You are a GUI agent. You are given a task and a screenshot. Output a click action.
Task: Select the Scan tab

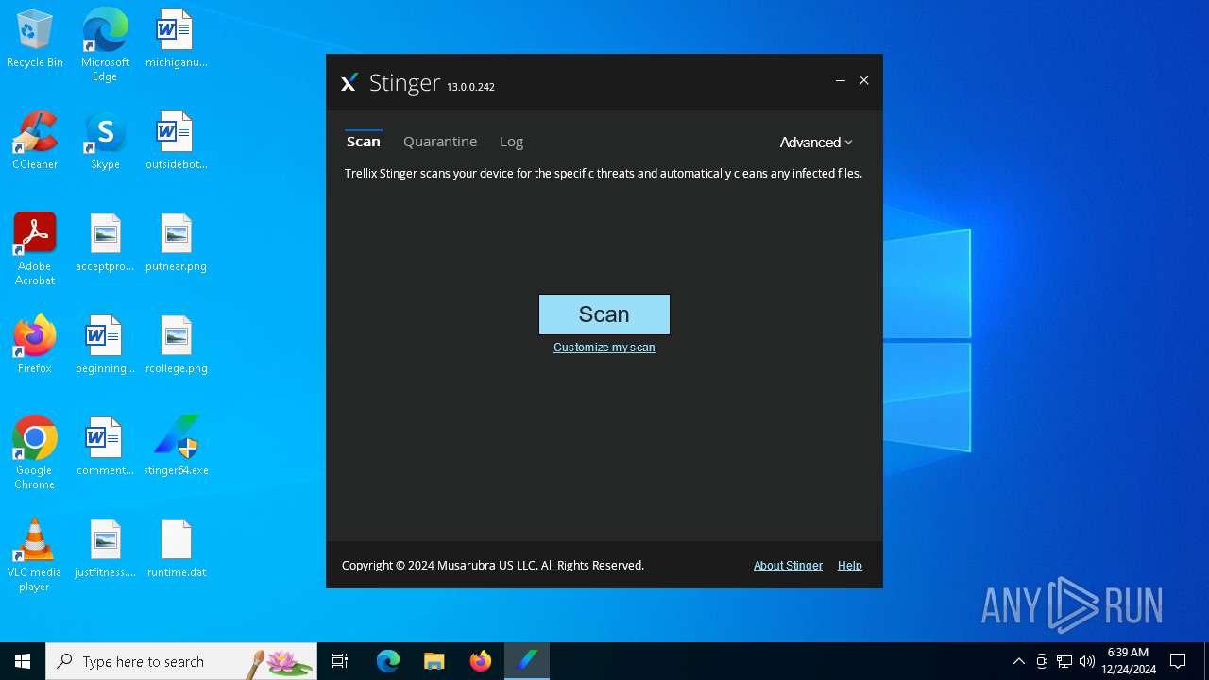(x=364, y=142)
